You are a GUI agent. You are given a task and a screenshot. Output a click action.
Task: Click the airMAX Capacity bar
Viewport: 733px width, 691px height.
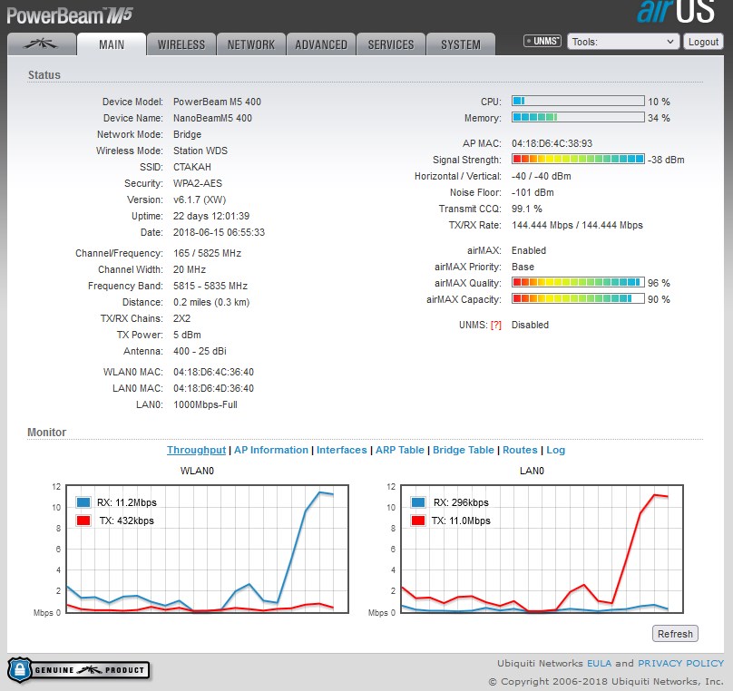(578, 298)
